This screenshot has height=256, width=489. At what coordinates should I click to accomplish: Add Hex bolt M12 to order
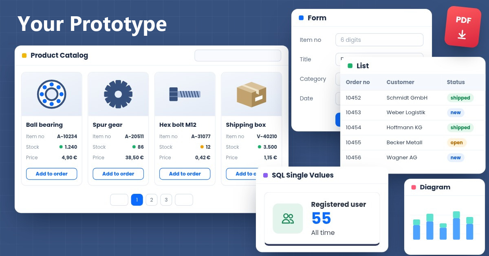pyautogui.click(x=185, y=174)
